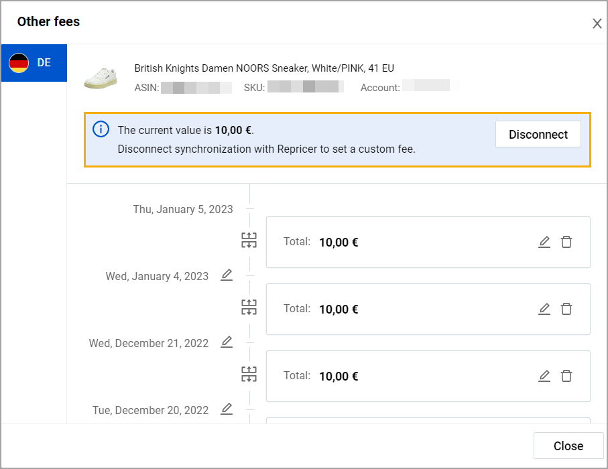Edit the fee total under January 5, 2023

tap(544, 242)
